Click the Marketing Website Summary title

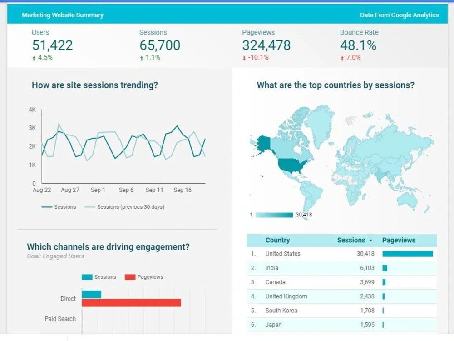click(x=63, y=15)
